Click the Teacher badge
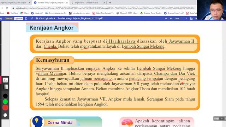This screenshot has height=127, width=226. point(9,18)
